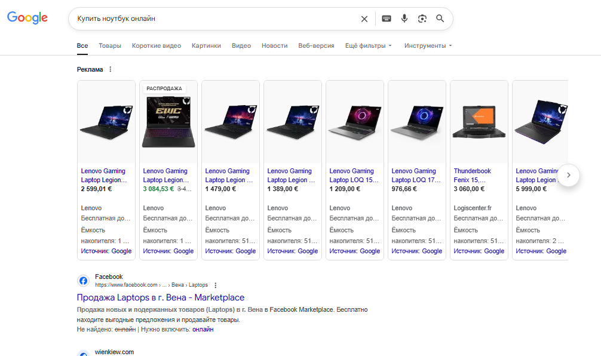
Task: Open the laptop image priced 1 479,00 €
Action: (x=231, y=122)
